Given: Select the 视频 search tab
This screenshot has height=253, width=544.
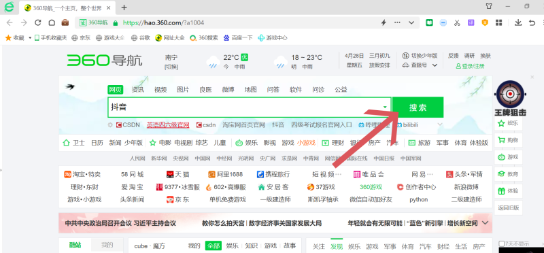Looking at the screenshot, I should [x=160, y=90].
